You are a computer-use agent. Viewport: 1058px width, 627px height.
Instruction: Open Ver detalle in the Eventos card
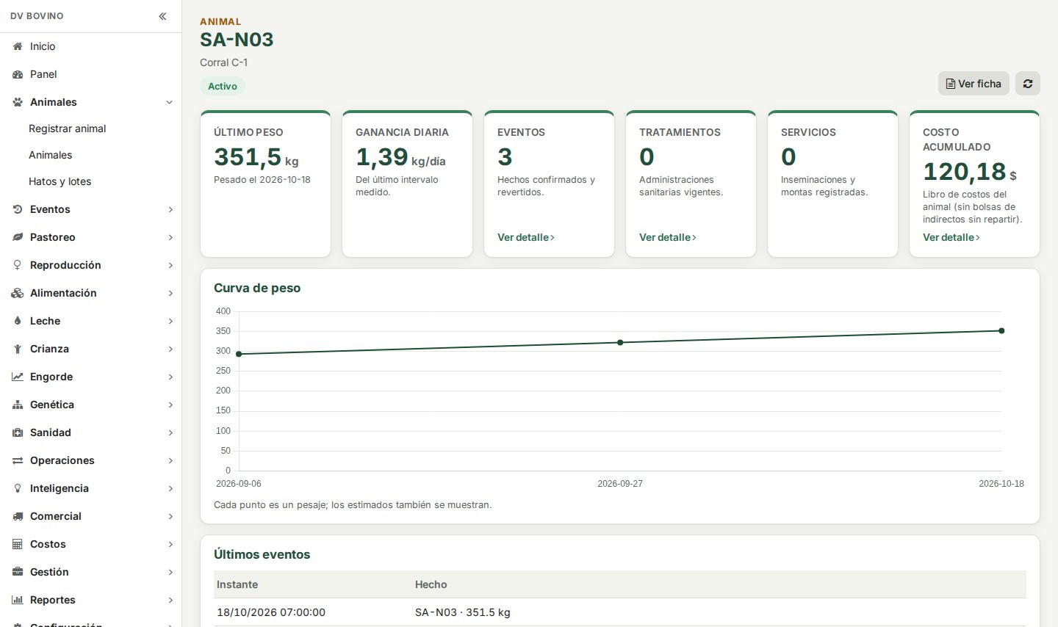[526, 237]
